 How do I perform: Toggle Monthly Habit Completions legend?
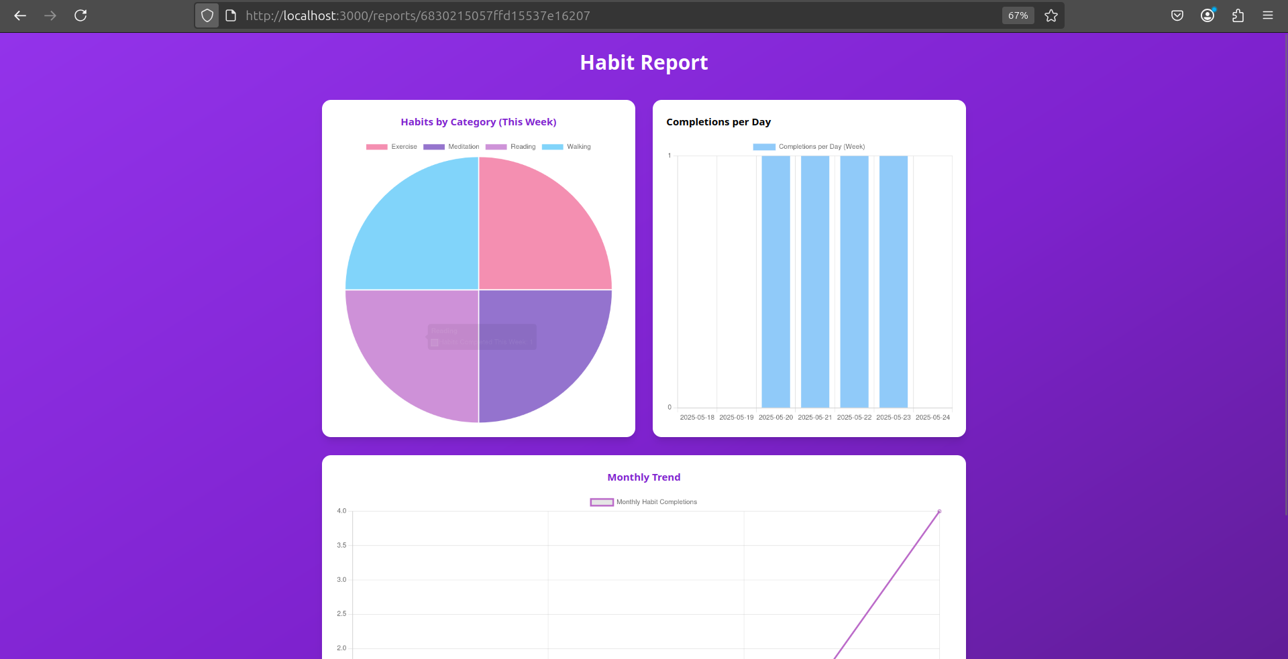(643, 502)
